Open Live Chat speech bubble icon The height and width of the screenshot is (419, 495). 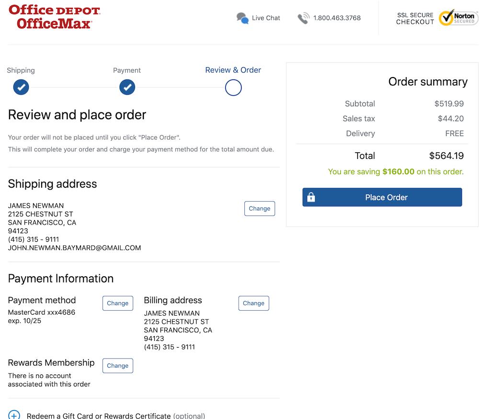[242, 18]
